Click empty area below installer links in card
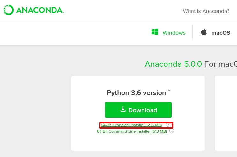The width and height of the screenshot is (237, 157). point(138,142)
